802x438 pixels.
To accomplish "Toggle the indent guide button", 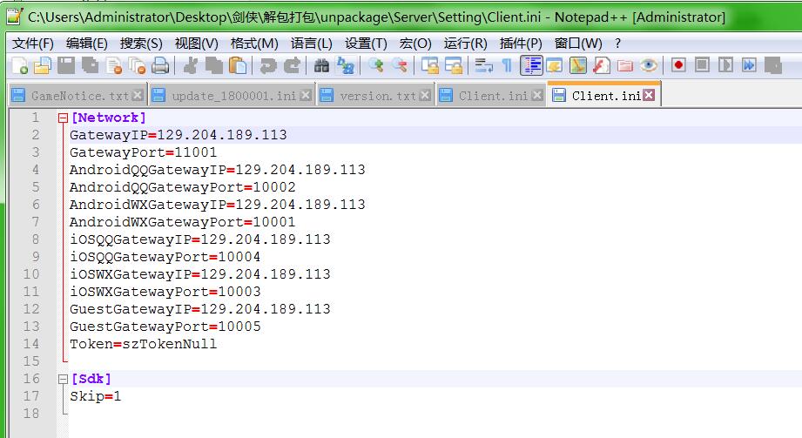I will coord(531,65).
